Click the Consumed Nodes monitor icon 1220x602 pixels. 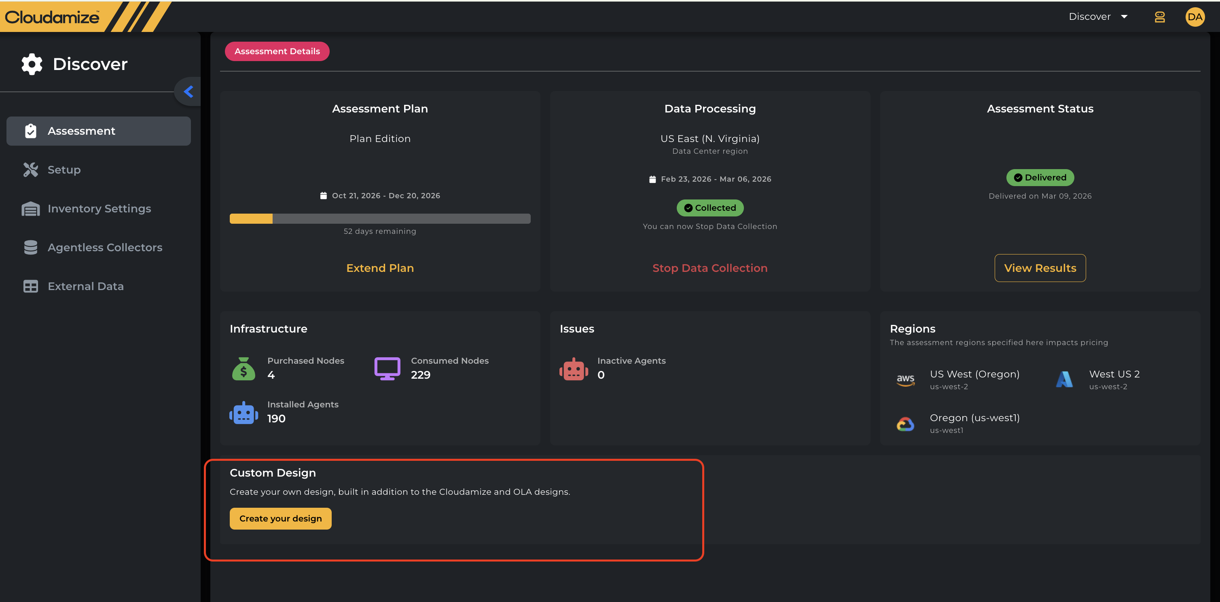[x=388, y=369]
